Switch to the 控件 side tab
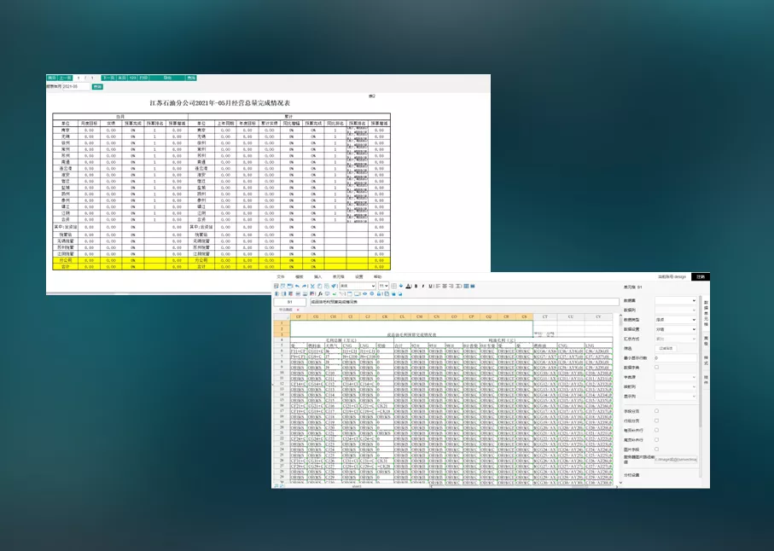The width and height of the screenshot is (774, 551). (706, 380)
